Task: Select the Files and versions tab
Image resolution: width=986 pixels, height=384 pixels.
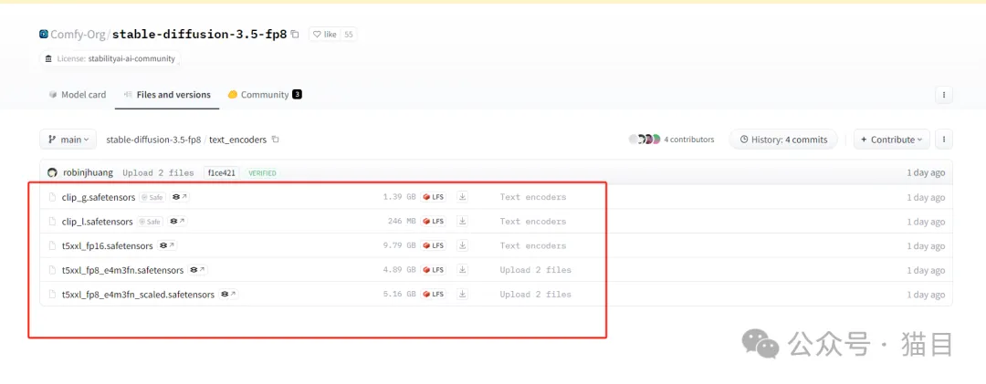Action: [x=167, y=95]
